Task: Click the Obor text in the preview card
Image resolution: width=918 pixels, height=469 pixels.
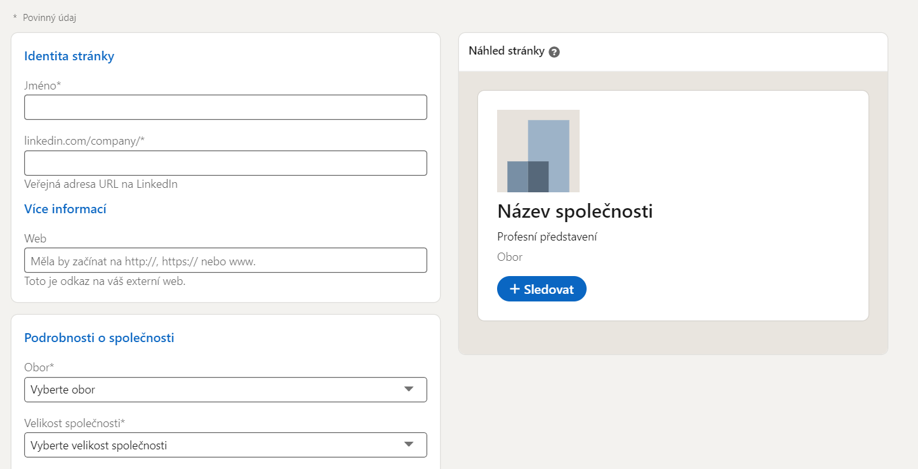Action: pyautogui.click(x=510, y=257)
